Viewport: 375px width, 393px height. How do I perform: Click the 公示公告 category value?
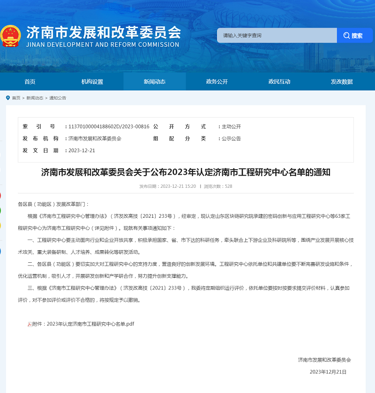tap(231, 139)
